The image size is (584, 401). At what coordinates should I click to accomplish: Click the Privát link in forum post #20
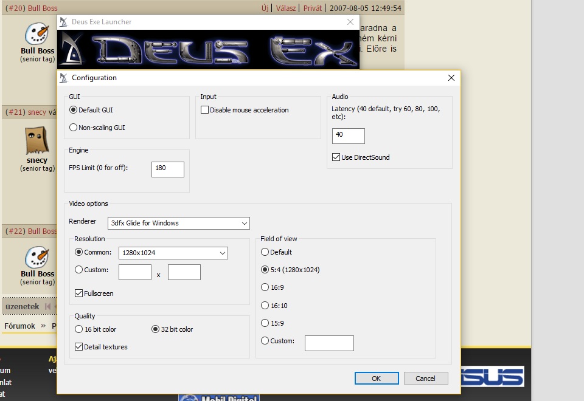(313, 8)
